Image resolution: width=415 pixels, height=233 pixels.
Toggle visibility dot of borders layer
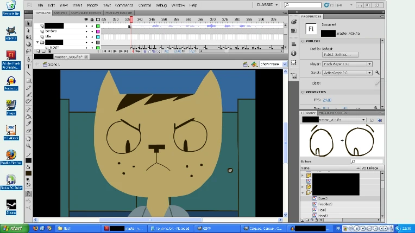coord(86,31)
